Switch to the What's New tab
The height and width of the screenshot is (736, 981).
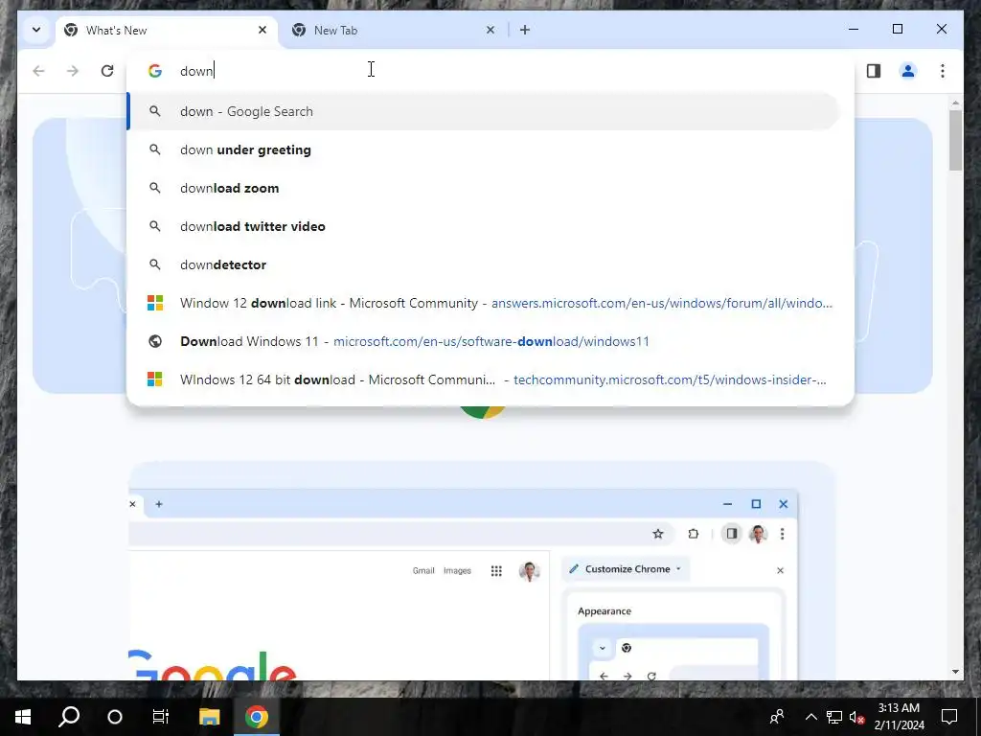pyautogui.click(x=167, y=30)
